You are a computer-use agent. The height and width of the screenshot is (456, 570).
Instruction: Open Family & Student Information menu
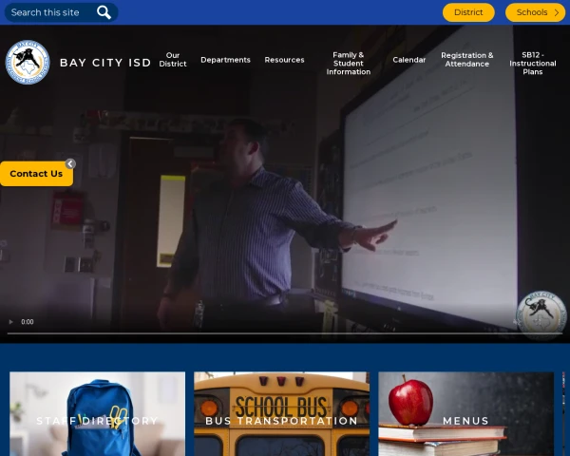(x=349, y=64)
